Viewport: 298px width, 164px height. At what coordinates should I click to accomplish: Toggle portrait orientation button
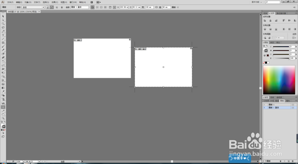[48, 7]
